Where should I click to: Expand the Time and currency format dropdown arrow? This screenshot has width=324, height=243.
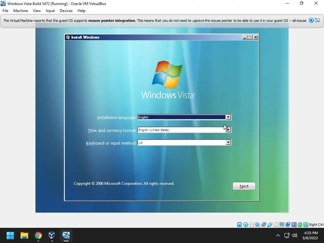[x=228, y=130]
